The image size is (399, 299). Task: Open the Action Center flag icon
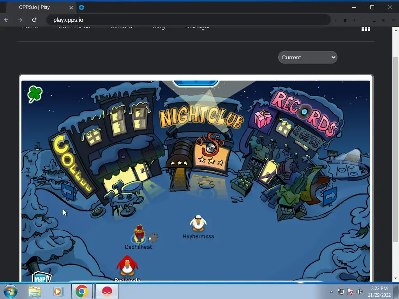(x=350, y=292)
